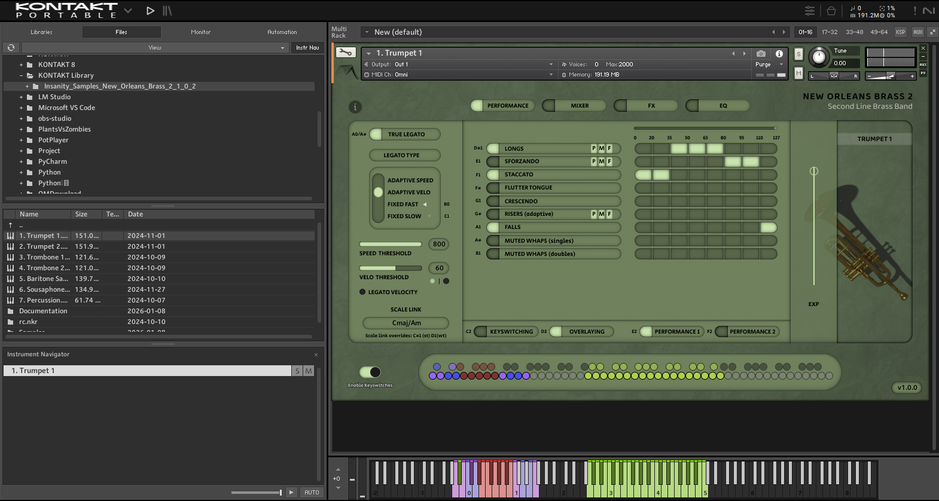The height and width of the screenshot is (501, 939).
Task: Click the play icon in the top bar
Action: pos(150,11)
